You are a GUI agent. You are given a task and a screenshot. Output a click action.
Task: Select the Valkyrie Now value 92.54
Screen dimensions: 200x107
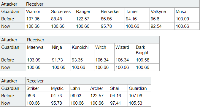tap(162, 26)
